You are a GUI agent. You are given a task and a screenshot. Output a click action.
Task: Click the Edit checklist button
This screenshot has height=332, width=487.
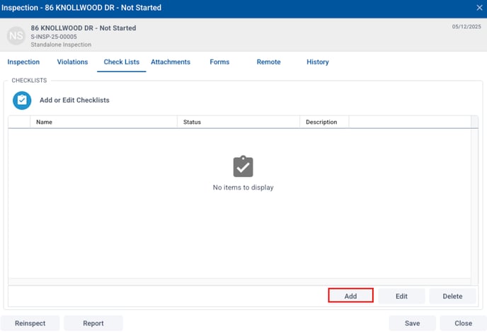pos(401,296)
